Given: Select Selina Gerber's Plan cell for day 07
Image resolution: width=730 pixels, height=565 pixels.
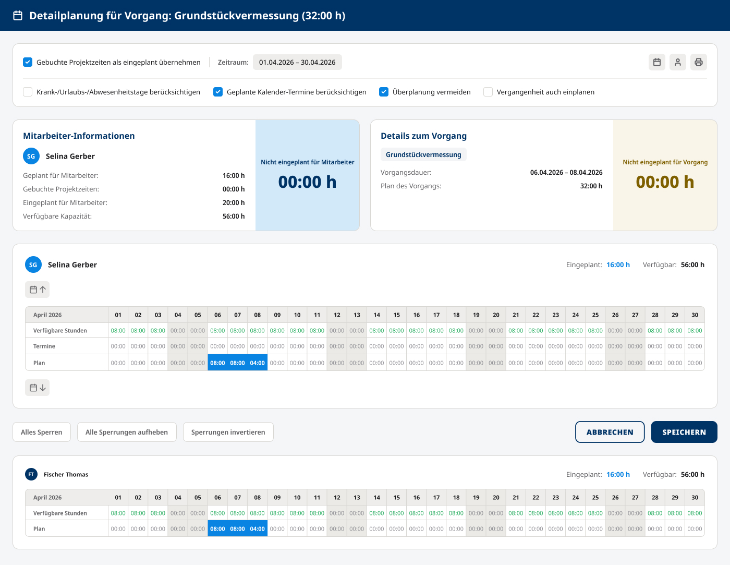Looking at the screenshot, I should [x=238, y=363].
